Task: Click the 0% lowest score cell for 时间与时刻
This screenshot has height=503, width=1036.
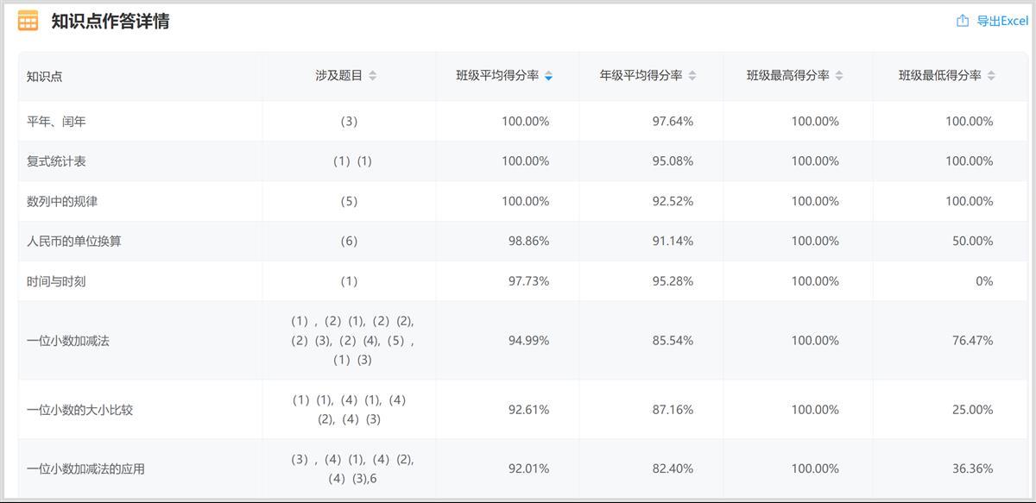Action: pyautogui.click(x=984, y=281)
